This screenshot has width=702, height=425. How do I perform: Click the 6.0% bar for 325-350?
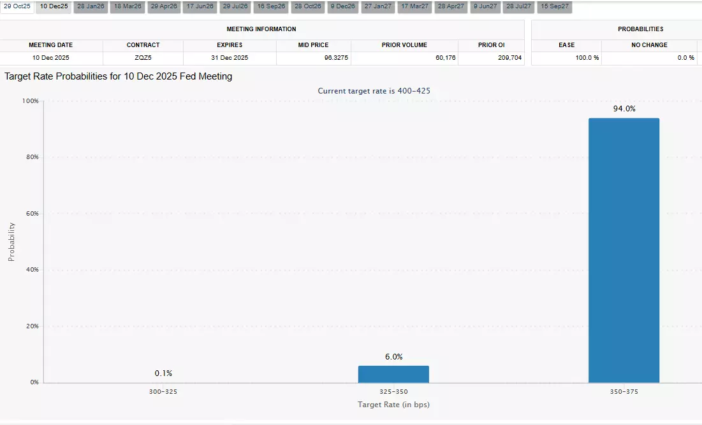pyautogui.click(x=393, y=374)
